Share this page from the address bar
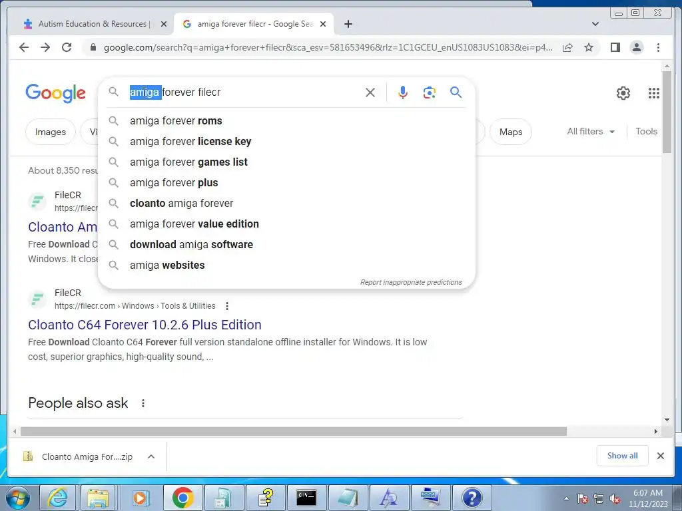Screen dimensions: 682x511 point(567,47)
